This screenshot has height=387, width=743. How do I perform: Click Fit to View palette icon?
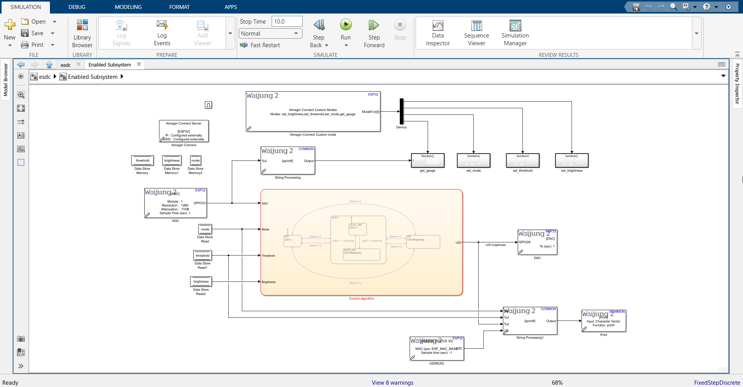[21, 108]
